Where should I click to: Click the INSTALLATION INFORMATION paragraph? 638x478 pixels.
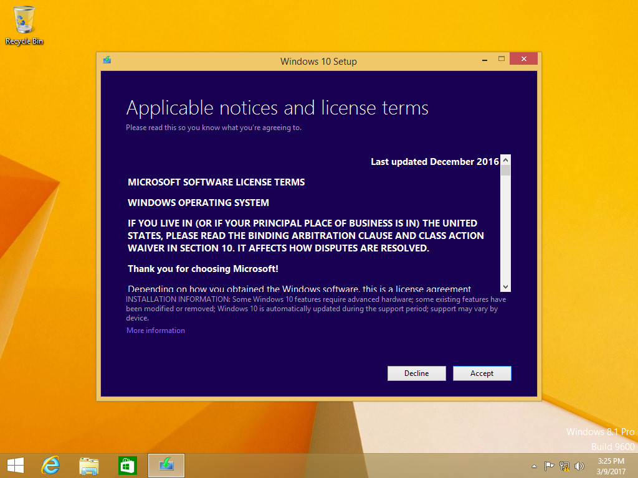pyautogui.click(x=316, y=309)
